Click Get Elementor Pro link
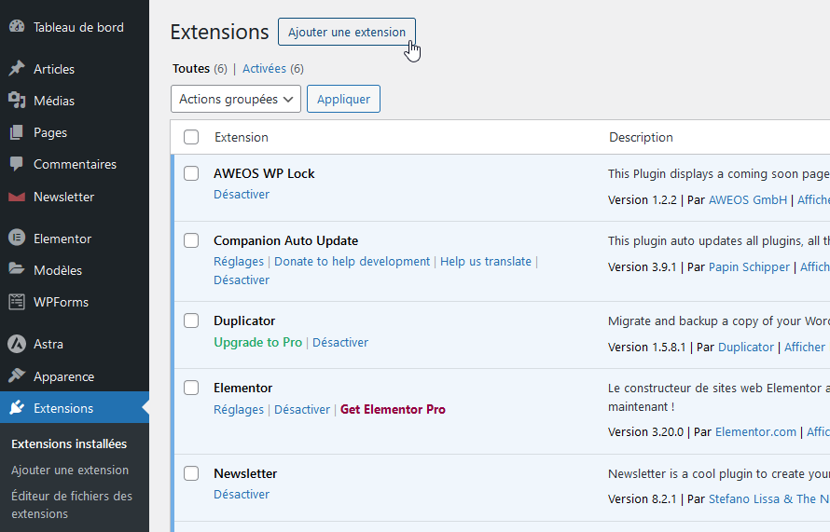This screenshot has height=532, width=830. [x=393, y=409]
